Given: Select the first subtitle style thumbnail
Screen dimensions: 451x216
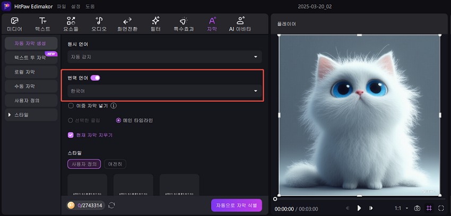Looking at the screenshot, I should [88, 185].
